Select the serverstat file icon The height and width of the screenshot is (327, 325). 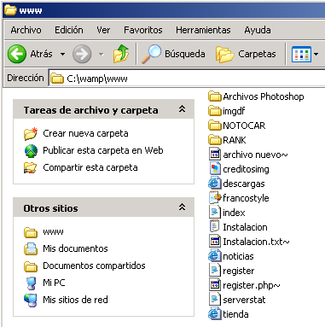pyautogui.click(x=215, y=300)
